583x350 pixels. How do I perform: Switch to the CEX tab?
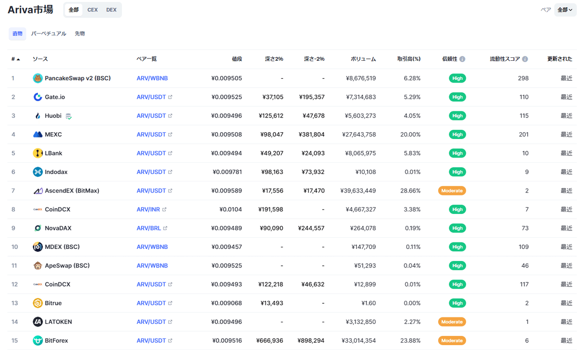pyautogui.click(x=92, y=9)
